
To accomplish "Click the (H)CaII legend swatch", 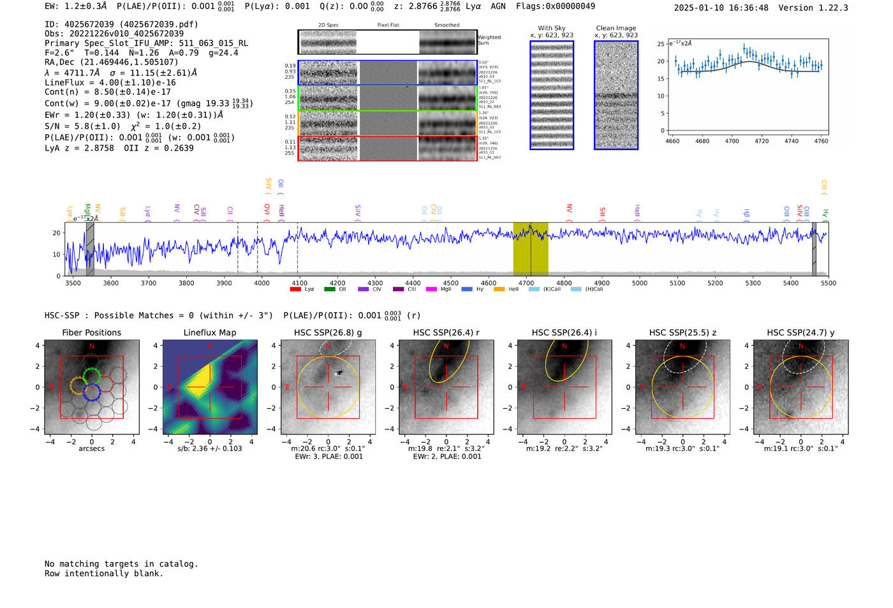I will click(576, 289).
